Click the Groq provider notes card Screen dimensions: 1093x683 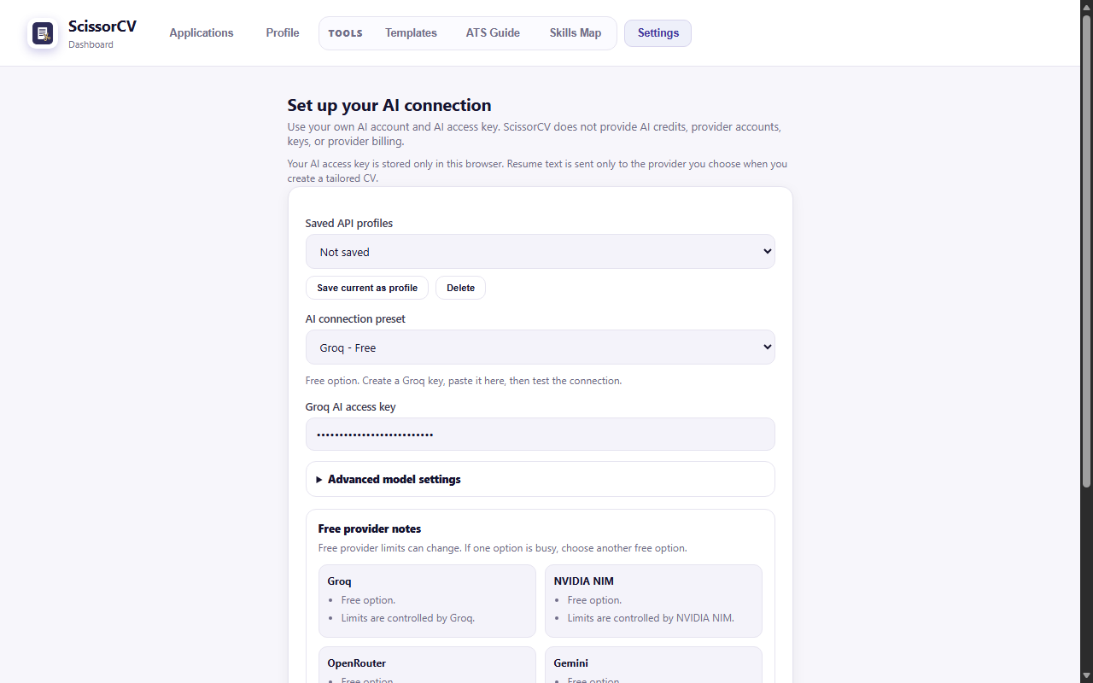pyautogui.click(x=427, y=601)
